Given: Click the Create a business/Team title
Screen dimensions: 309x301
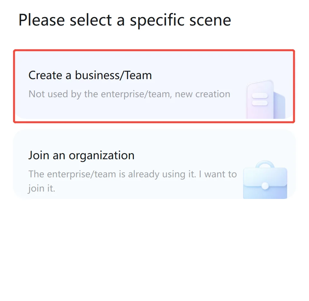Looking at the screenshot, I should coord(90,75).
